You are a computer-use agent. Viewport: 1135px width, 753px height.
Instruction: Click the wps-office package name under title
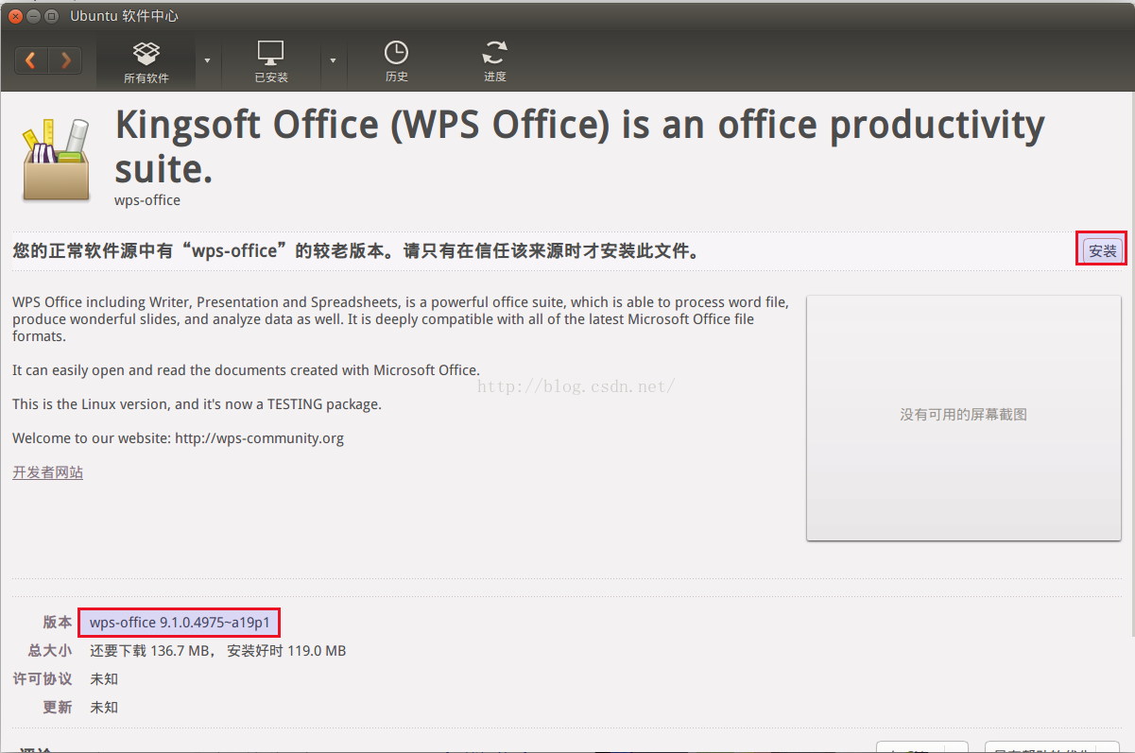pyautogui.click(x=147, y=200)
